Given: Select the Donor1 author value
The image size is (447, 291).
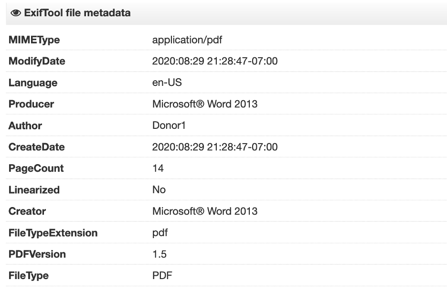Looking at the screenshot, I should (169, 125).
